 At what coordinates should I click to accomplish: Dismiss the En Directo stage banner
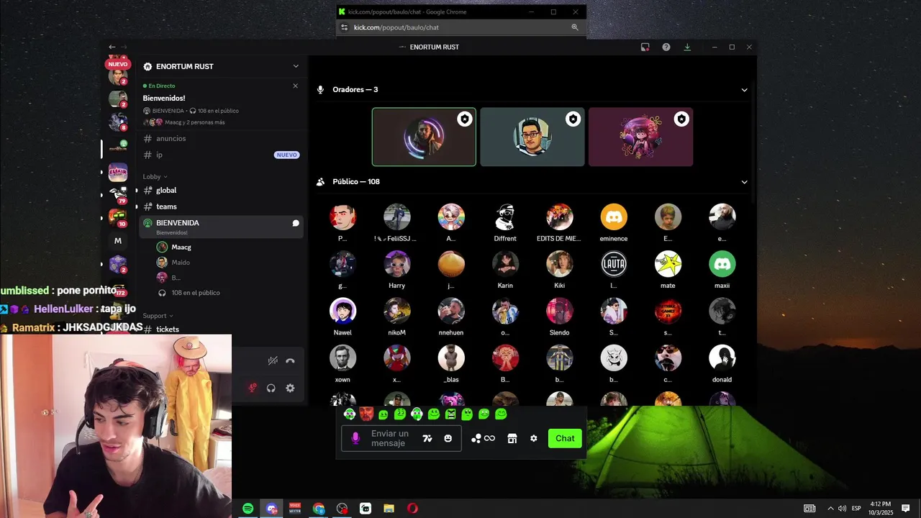[x=295, y=86]
